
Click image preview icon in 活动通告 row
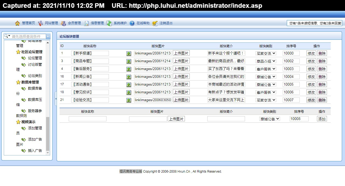tap(129, 85)
